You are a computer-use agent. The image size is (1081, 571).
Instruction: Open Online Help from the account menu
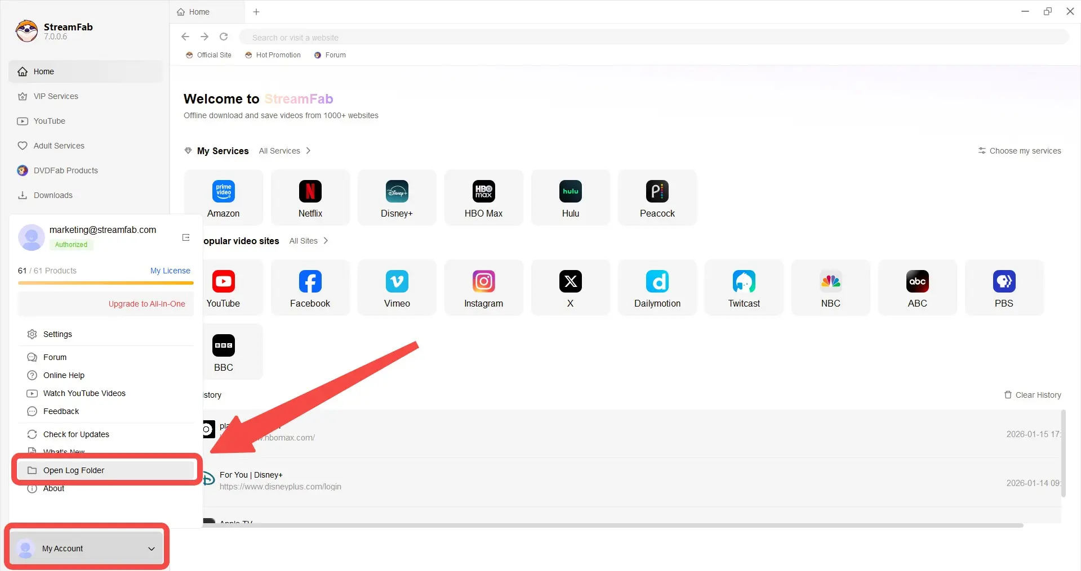click(106, 375)
